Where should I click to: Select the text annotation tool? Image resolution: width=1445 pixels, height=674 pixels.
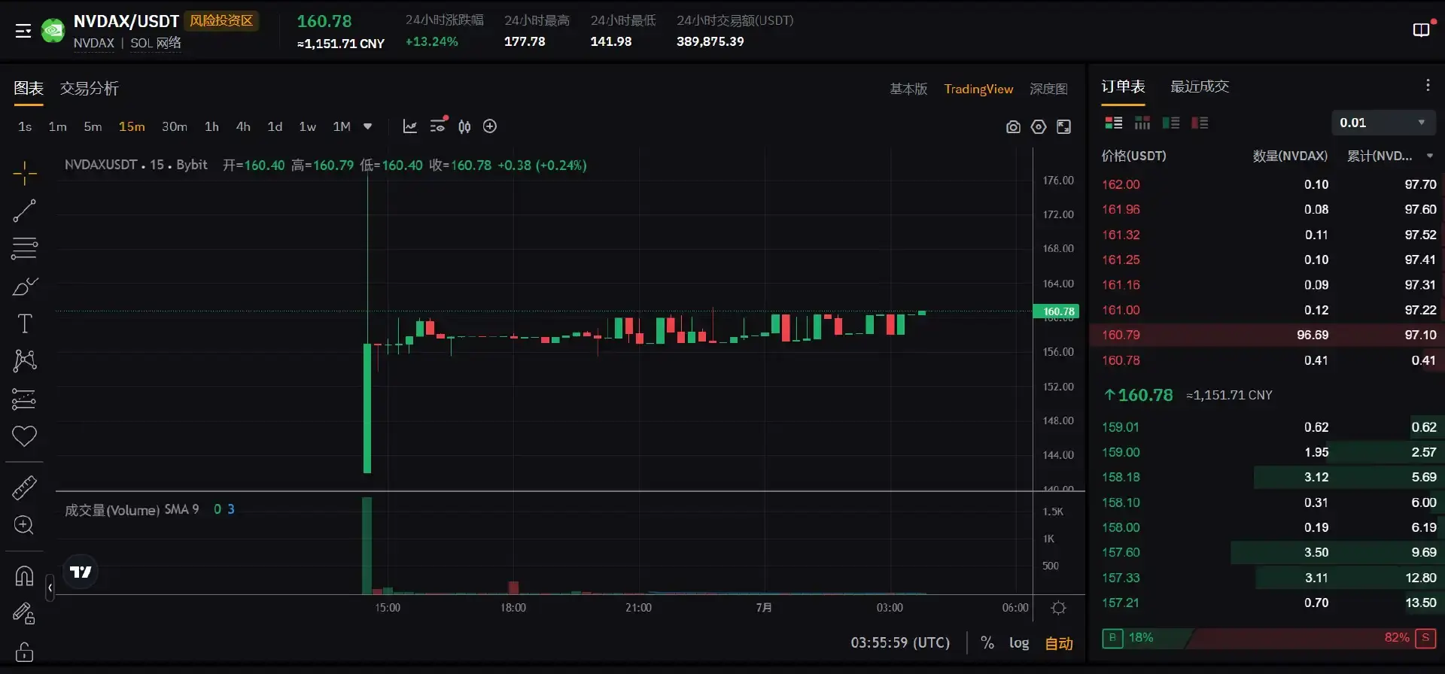tap(24, 323)
